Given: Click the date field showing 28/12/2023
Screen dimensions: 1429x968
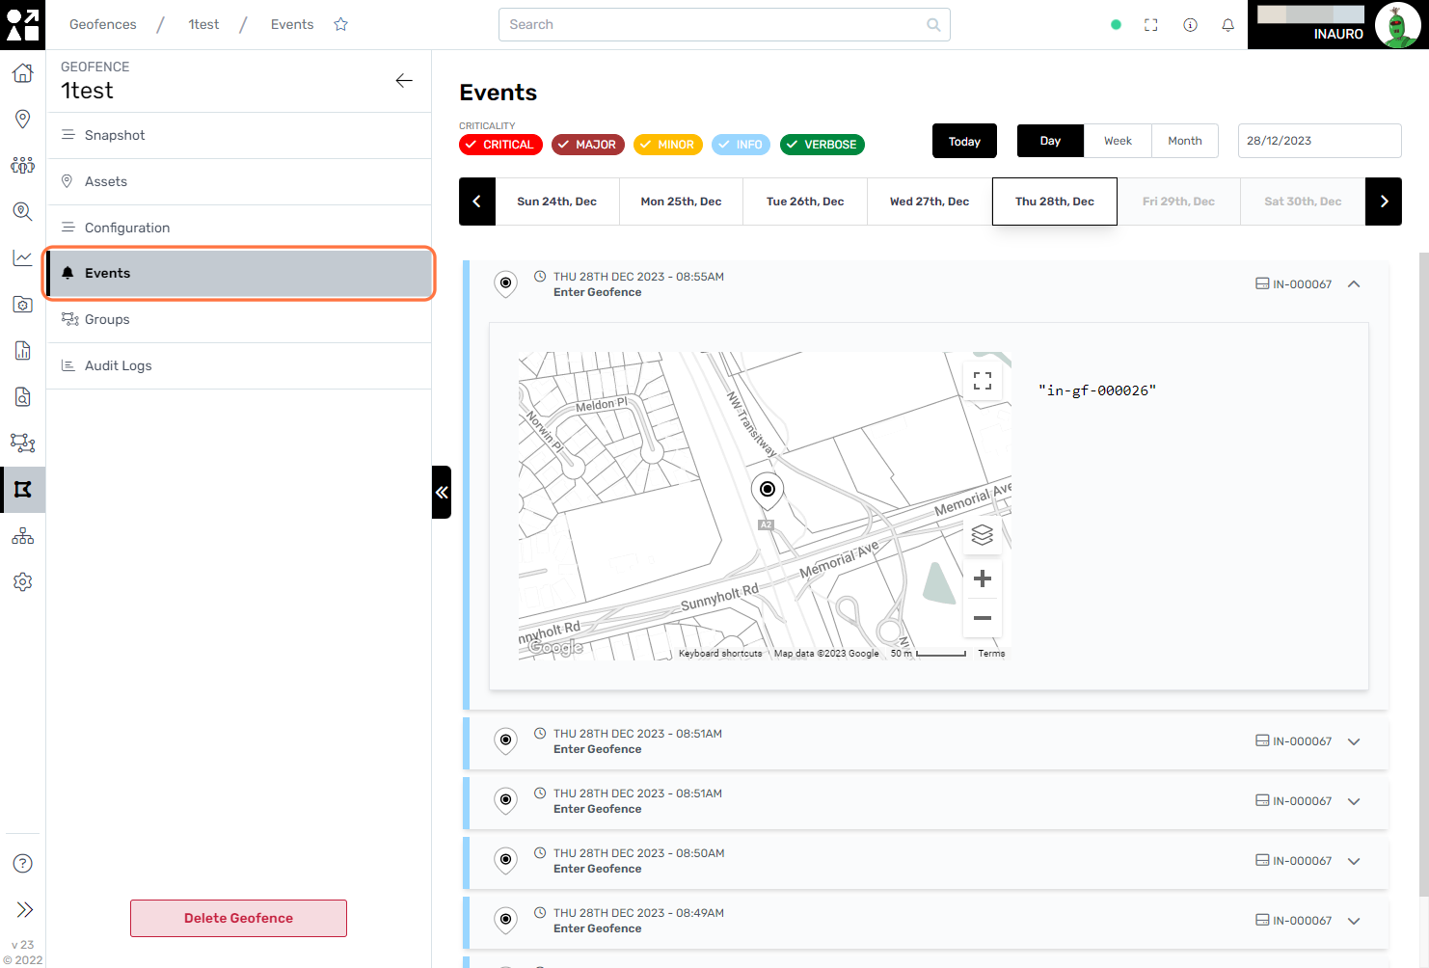Looking at the screenshot, I should coord(1319,141).
